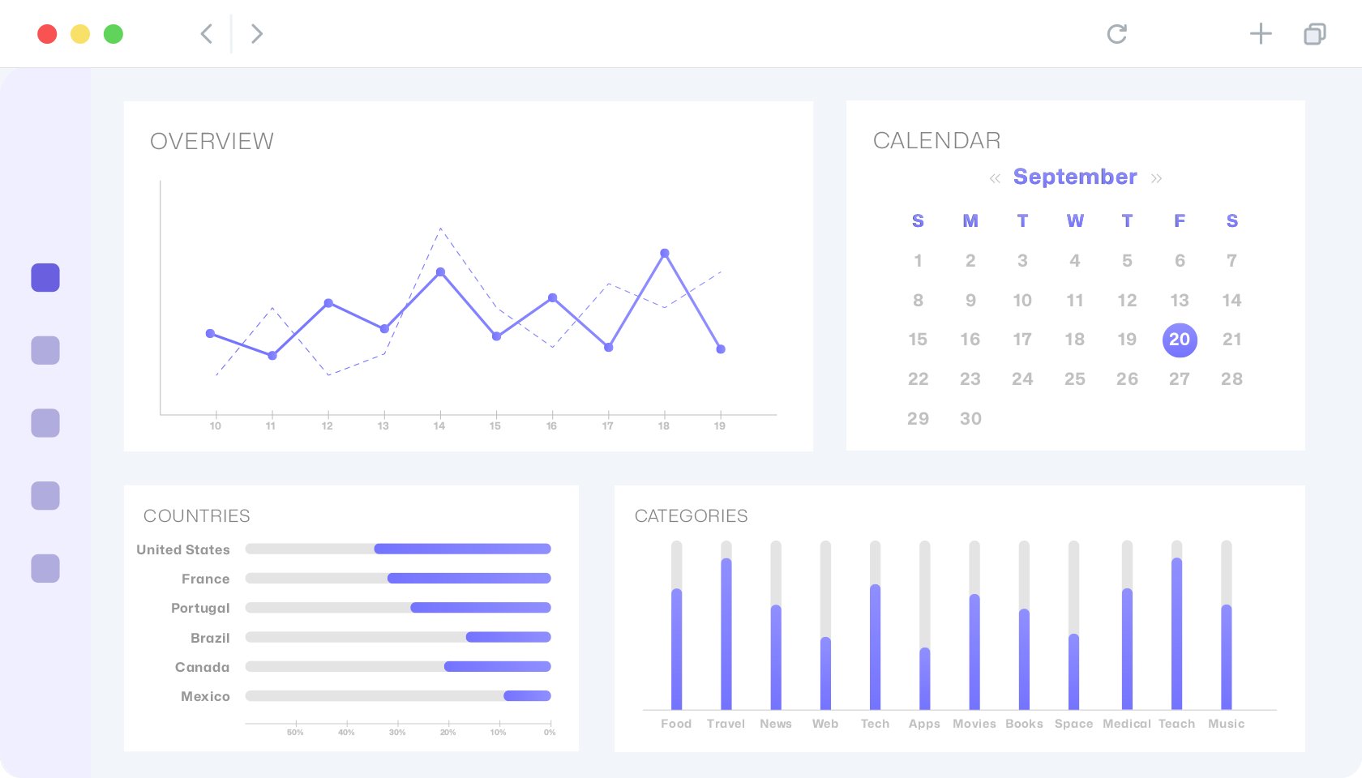The height and width of the screenshot is (778, 1362).
Task: Click the Travel category bar
Action: pyautogui.click(x=726, y=626)
